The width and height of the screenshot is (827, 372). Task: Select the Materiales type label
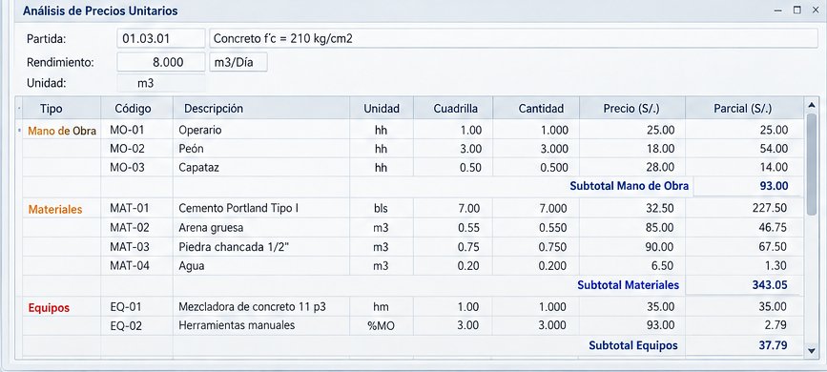55,210
